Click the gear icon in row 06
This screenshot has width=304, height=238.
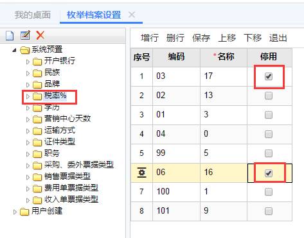[141, 173]
